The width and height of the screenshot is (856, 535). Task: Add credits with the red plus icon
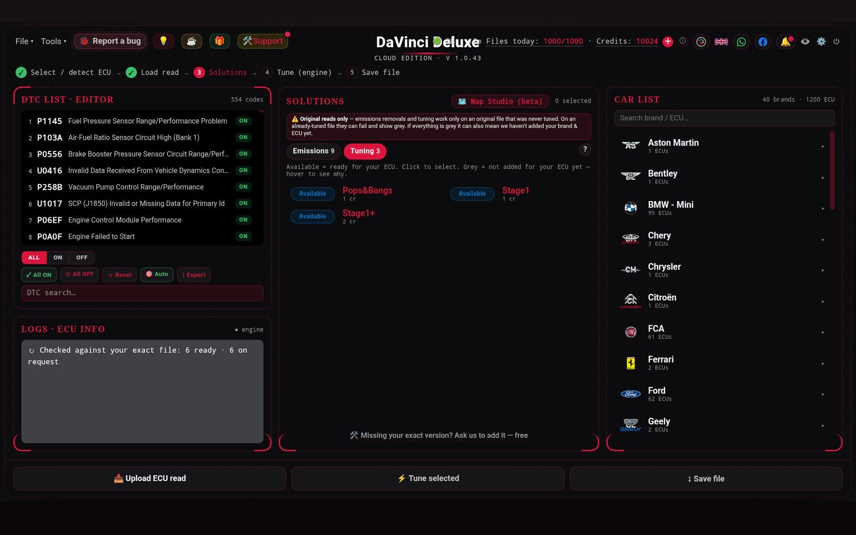(668, 42)
